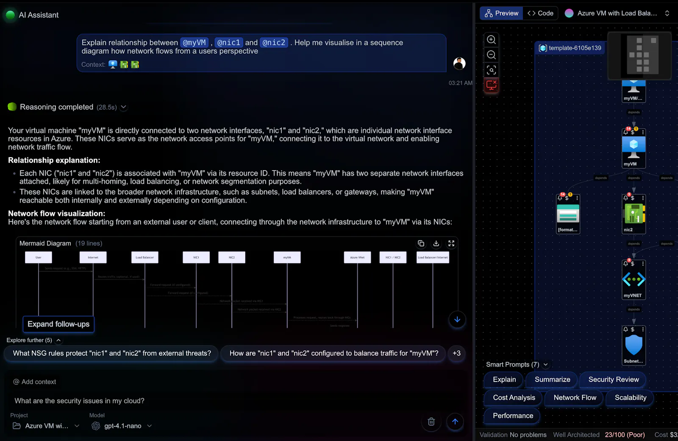Zoom out of the diagram canvas
Viewport: 678px width, 441px height.
point(491,55)
